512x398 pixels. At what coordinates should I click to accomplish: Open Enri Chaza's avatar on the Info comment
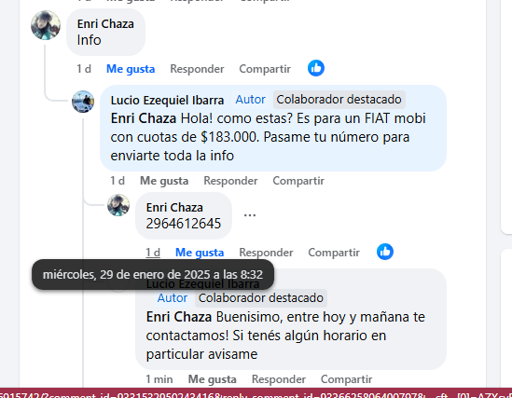point(46,25)
